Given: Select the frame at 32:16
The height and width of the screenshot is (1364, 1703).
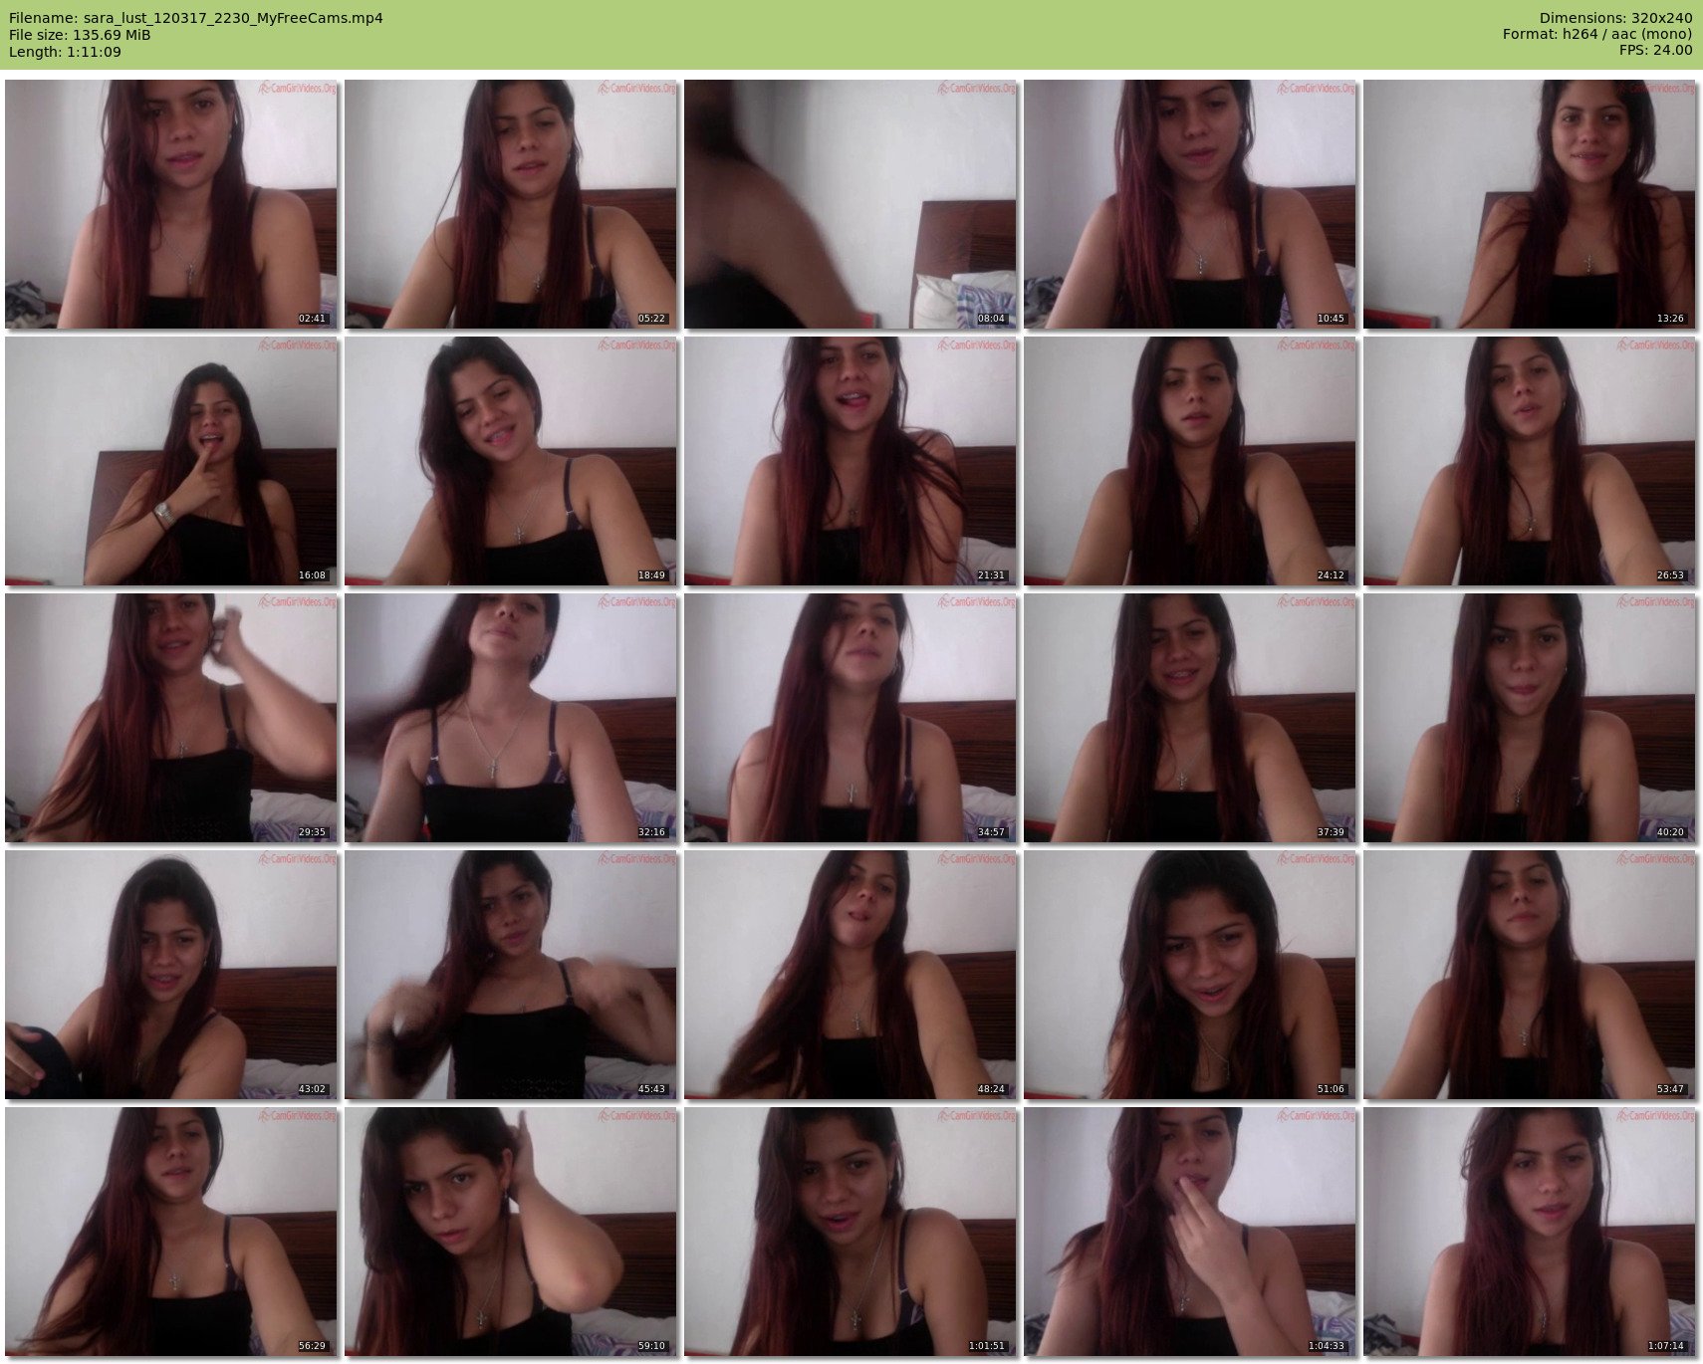Looking at the screenshot, I should pyautogui.click(x=510, y=718).
